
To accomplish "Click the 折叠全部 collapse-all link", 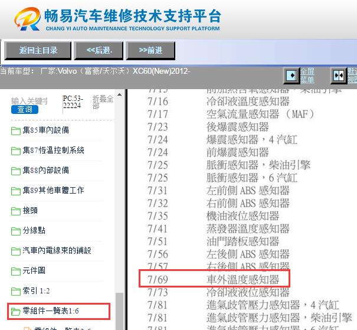I will pyautogui.click(x=103, y=102).
